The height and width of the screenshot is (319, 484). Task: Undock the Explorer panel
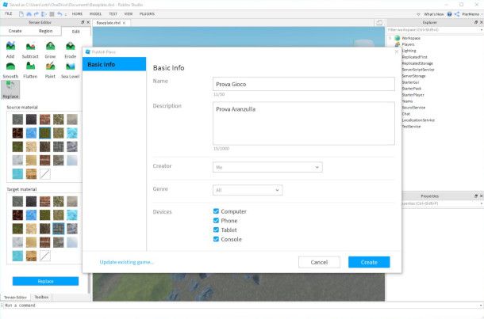[x=476, y=22]
